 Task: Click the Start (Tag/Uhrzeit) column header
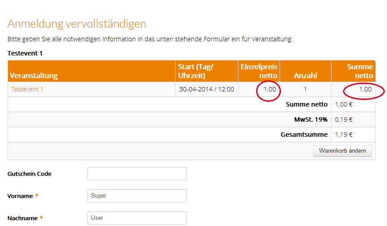tap(196, 71)
